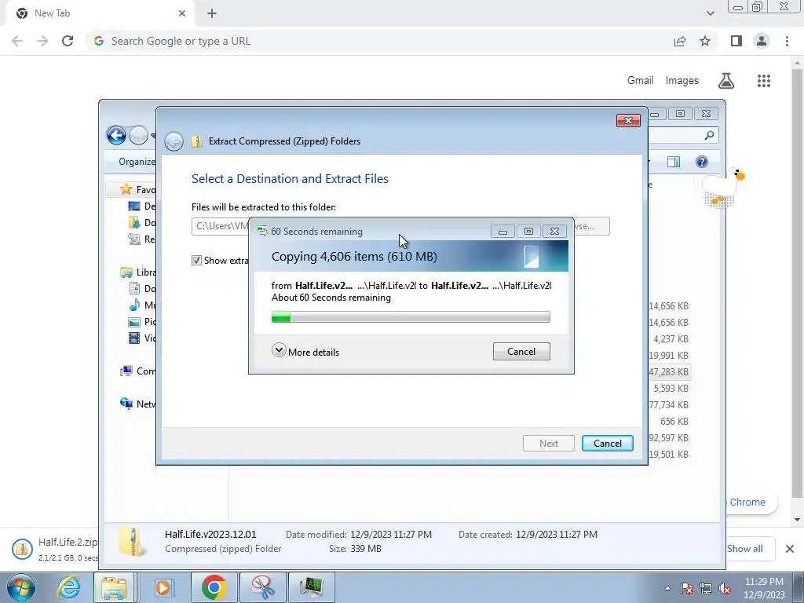Image resolution: width=804 pixels, height=603 pixels.
Task: Reload the Chrome page
Action: pos(68,41)
